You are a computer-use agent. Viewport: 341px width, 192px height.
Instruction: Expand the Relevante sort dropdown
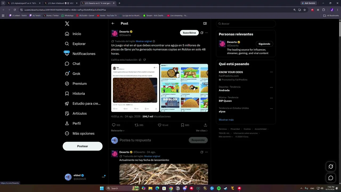pyautogui.click(x=118, y=131)
